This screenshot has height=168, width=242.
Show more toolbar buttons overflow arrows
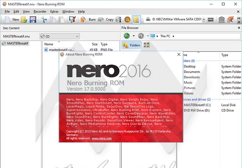[239, 18]
